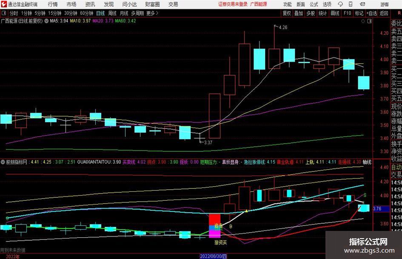Switch to 1分钟 period tab
Image resolution: width=402 pixels, height=259 pixels.
coord(26,13)
